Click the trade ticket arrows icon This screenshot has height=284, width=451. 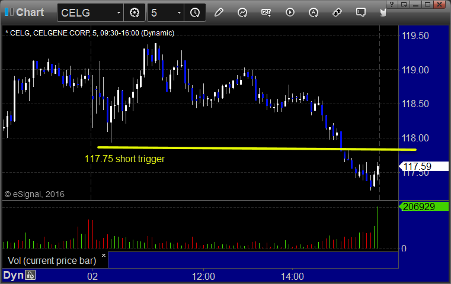click(x=337, y=12)
